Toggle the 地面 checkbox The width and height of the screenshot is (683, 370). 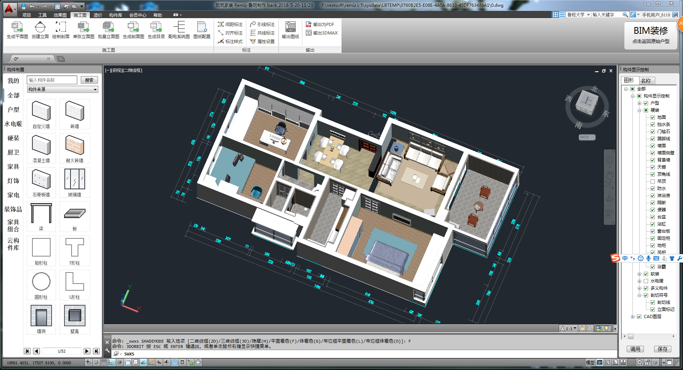point(653,117)
